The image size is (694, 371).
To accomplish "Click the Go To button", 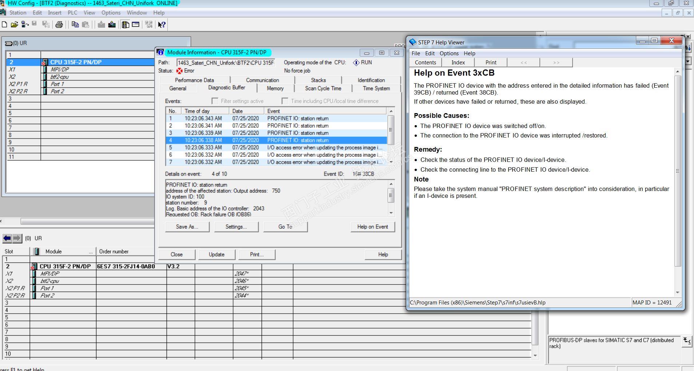I will (286, 227).
